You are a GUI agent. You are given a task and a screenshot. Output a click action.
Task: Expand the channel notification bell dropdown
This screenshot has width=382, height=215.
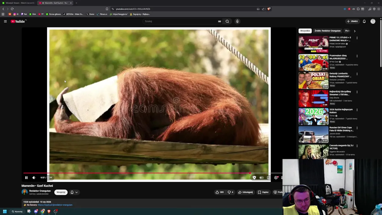pos(74,192)
